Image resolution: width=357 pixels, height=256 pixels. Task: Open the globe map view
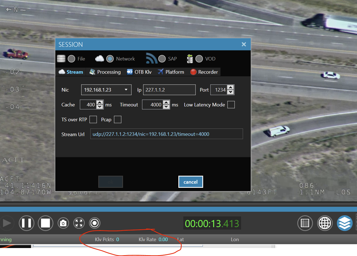(325, 223)
